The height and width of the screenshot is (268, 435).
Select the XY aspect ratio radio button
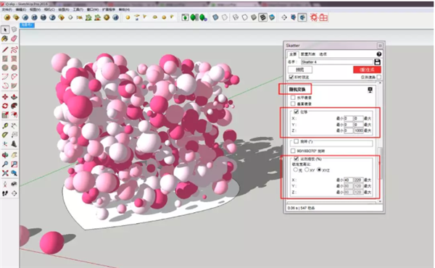307,169
